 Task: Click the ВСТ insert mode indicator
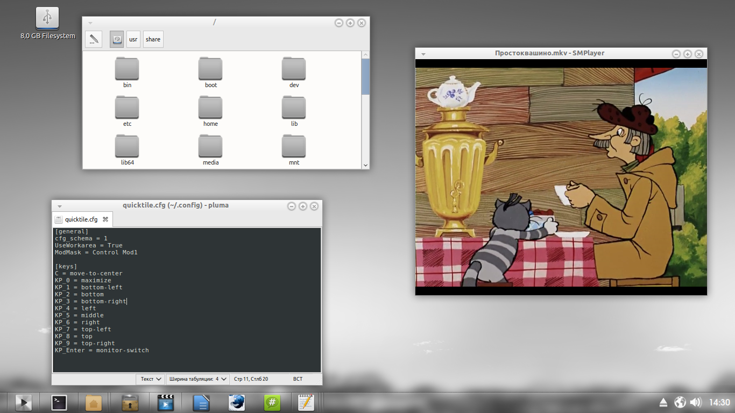tap(298, 379)
